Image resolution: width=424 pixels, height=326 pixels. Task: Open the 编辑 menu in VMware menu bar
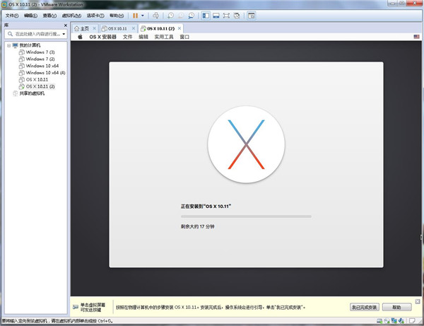pyautogui.click(x=30, y=16)
